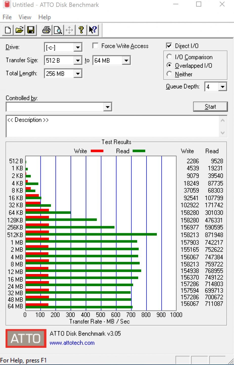The image size is (234, 365).
Task: Click the red Write legend swatch
Action: [x=97, y=151]
